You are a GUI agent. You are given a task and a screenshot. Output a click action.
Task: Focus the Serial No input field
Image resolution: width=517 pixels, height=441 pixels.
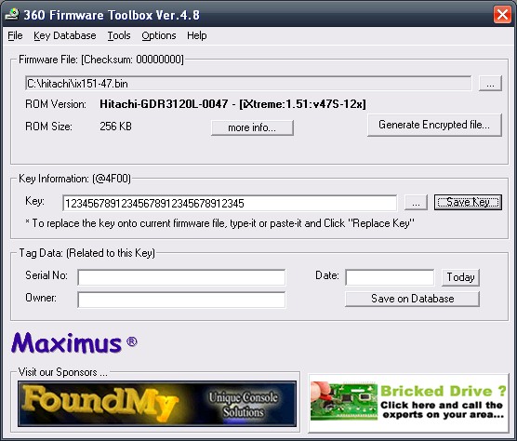[181, 277]
